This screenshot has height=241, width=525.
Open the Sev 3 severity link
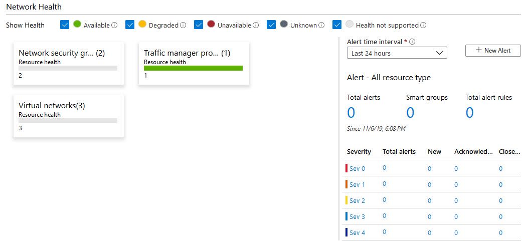click(357, 217)
